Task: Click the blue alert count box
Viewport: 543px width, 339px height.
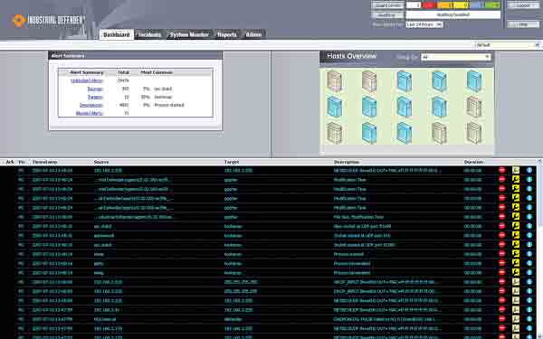Action: pos(477,5)
